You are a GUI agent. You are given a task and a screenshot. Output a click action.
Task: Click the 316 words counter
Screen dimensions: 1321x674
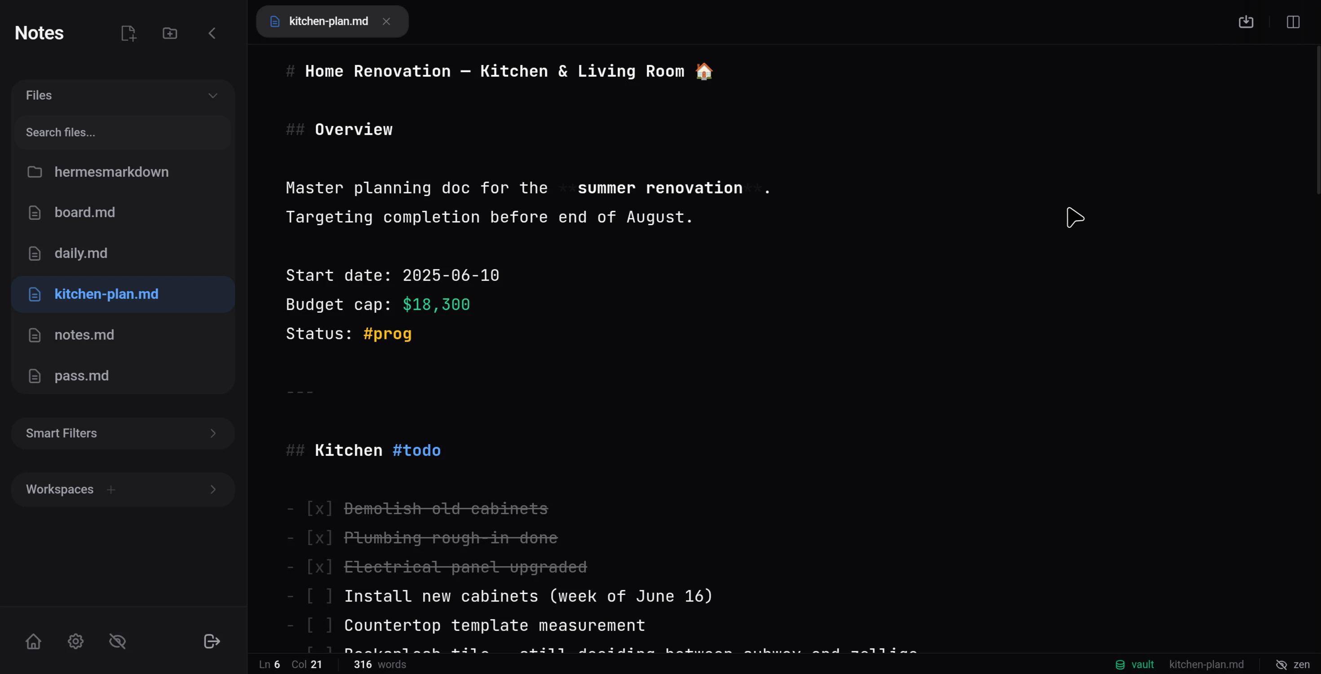[x=380, y=664]
